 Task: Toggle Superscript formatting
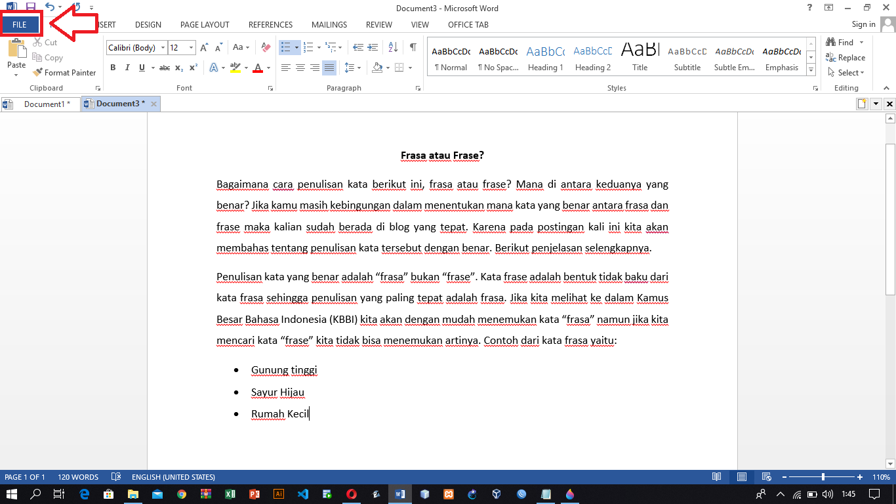point(193,68)
